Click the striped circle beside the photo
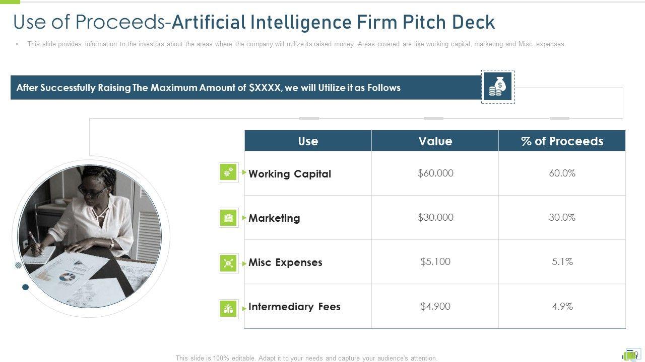Screen dimensions: 645x362 (x=19, y=265)
